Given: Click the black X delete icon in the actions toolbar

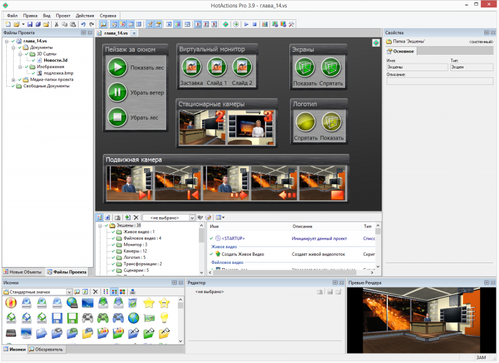Looking at the screenshot, I should coord(136,218).
